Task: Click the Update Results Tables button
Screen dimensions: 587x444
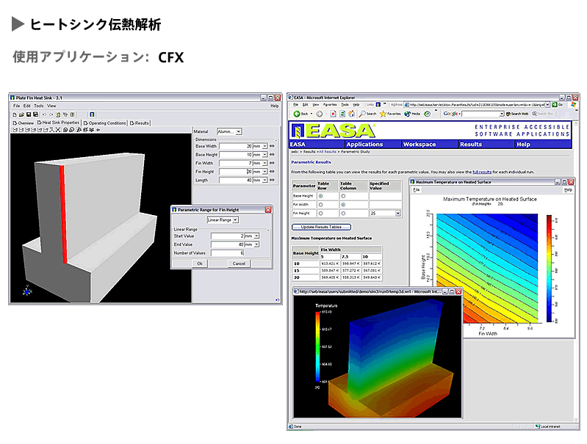Action: pyautogui.click(x=321, y=227)
